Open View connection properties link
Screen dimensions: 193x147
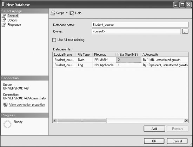click(27, 105)
